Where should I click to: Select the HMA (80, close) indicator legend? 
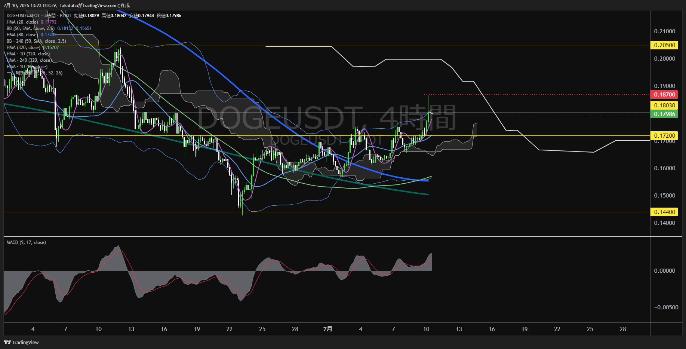coord(22,35)
